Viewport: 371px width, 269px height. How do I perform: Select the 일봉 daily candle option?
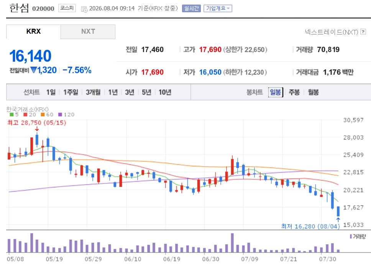[x=276, y=92]
